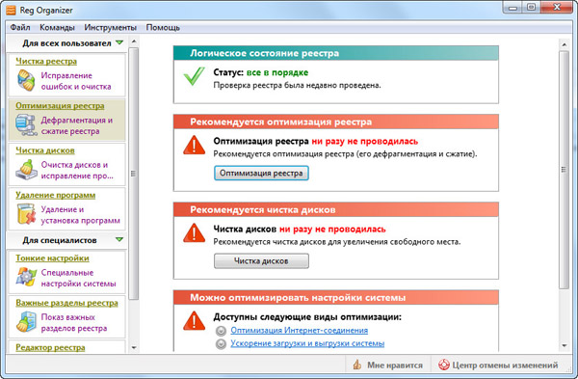The image size is (578, 379).
Task: Open the Инструменты menu
Action: point(110,27)
